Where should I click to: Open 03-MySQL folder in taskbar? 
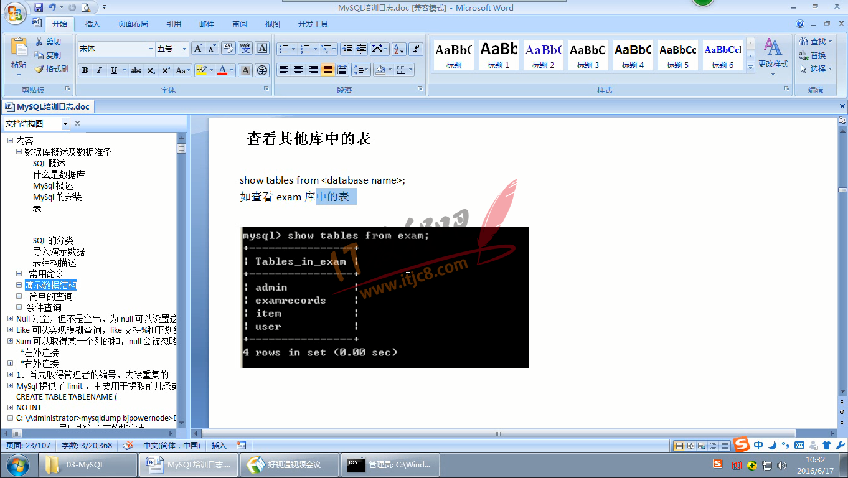tap(88, 465)
